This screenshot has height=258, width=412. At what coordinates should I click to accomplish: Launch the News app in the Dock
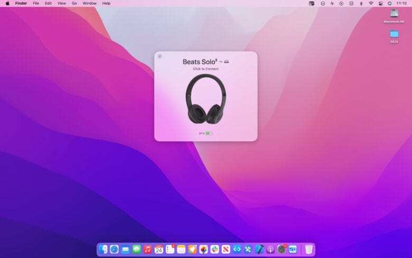pos(226,249)
